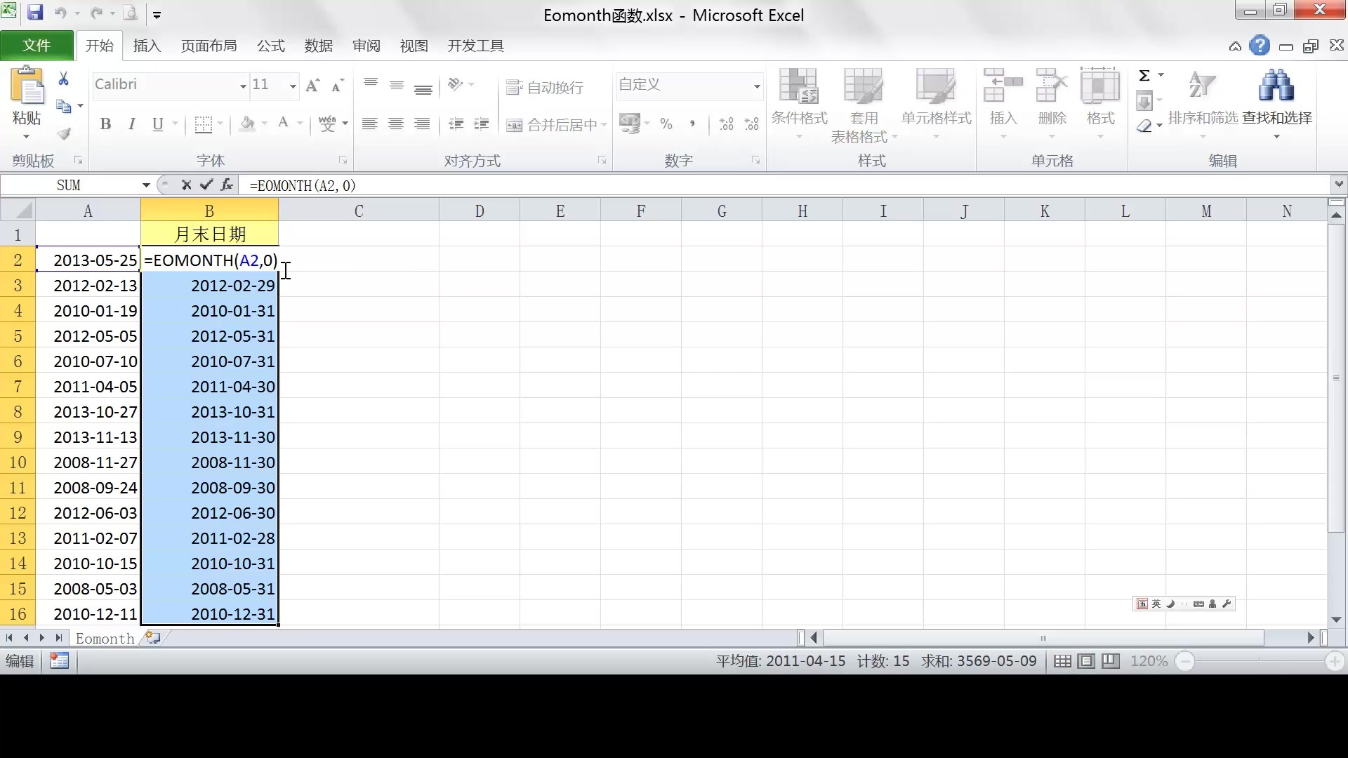Open the 文件 File tab
The height and width of the screenshot is (758, 1348).
pyautogui.click(x=37, y=46)
